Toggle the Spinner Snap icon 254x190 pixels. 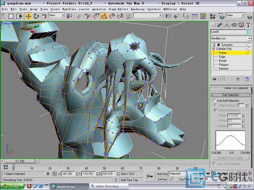coord(120,16)
